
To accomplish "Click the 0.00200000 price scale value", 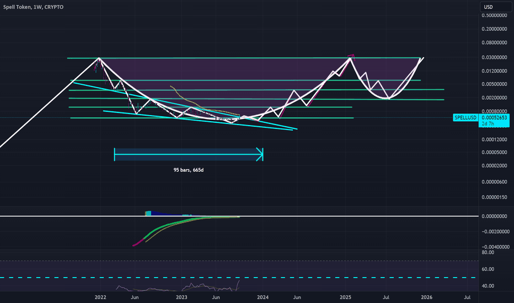I will pyautogui.click(x=494, y=98).
